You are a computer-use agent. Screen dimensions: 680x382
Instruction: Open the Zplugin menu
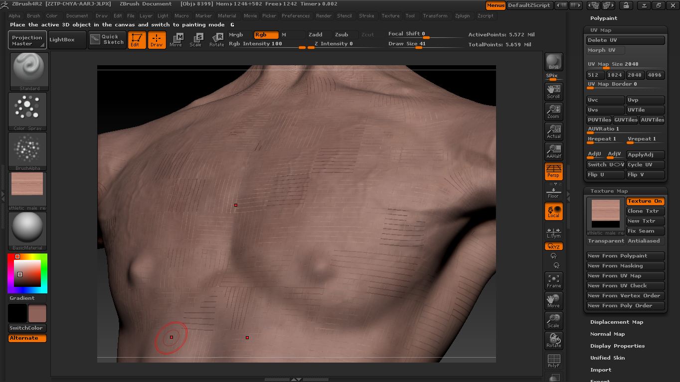pyautogui.click(x=462, y=15)
